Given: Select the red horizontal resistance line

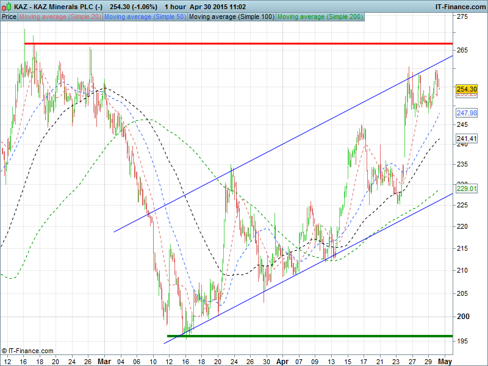Looking at the screenshot, I should pos(244,44).
